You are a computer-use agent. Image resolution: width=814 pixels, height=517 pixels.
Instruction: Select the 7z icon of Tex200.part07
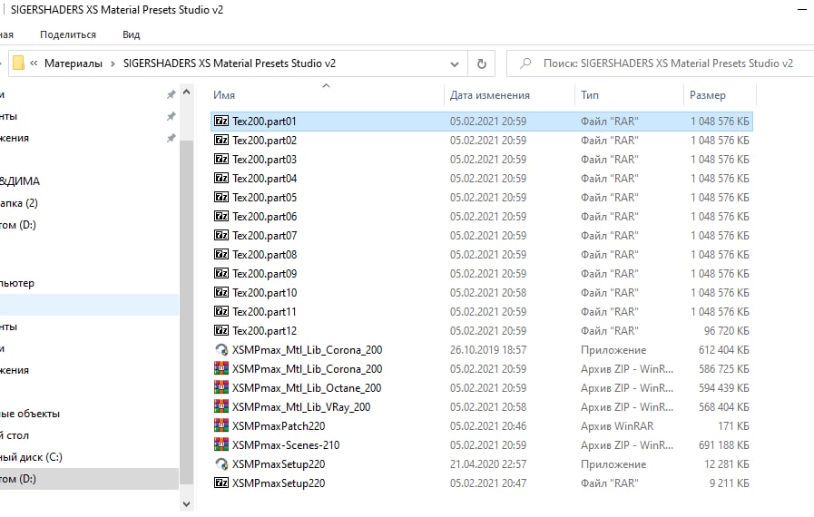pyautogui.click(x=221, y=235)
